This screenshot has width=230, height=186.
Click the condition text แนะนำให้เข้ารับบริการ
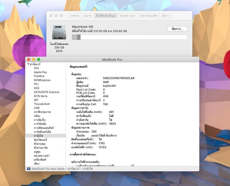pos(104,136)
